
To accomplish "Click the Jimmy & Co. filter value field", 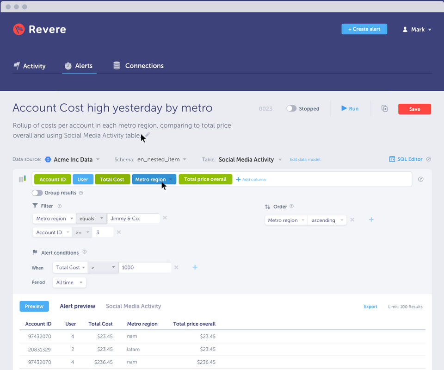I will point(133,218).
